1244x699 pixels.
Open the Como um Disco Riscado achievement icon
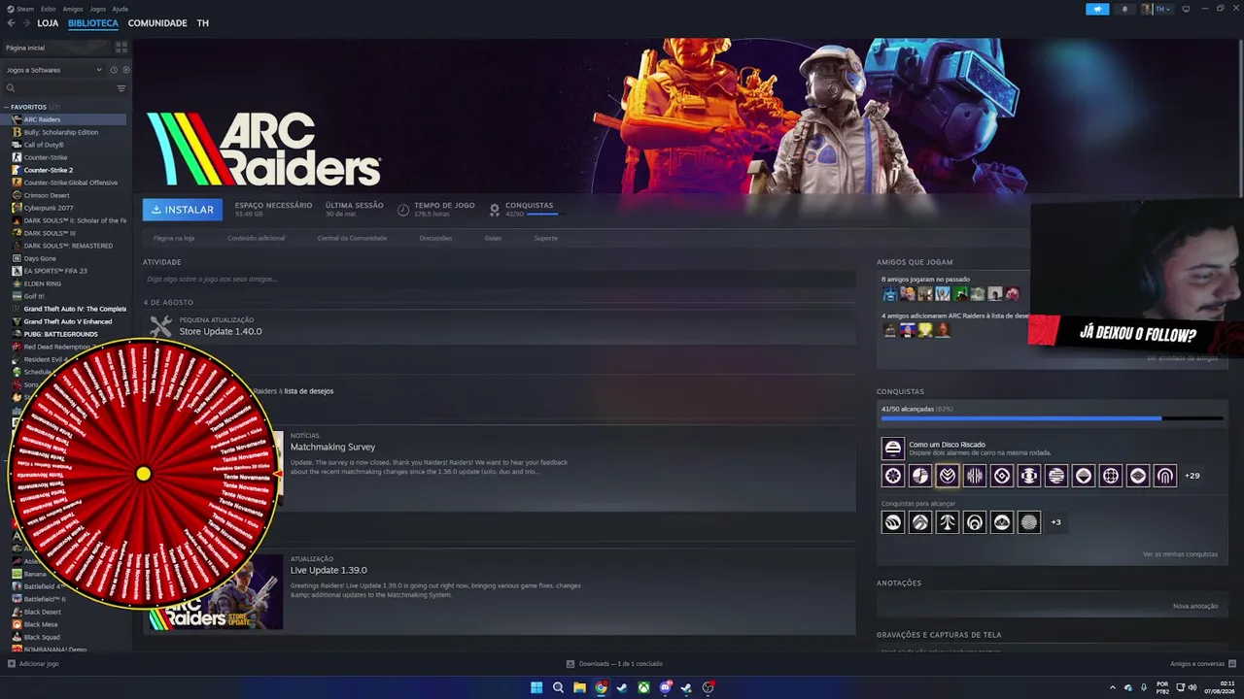892,448
